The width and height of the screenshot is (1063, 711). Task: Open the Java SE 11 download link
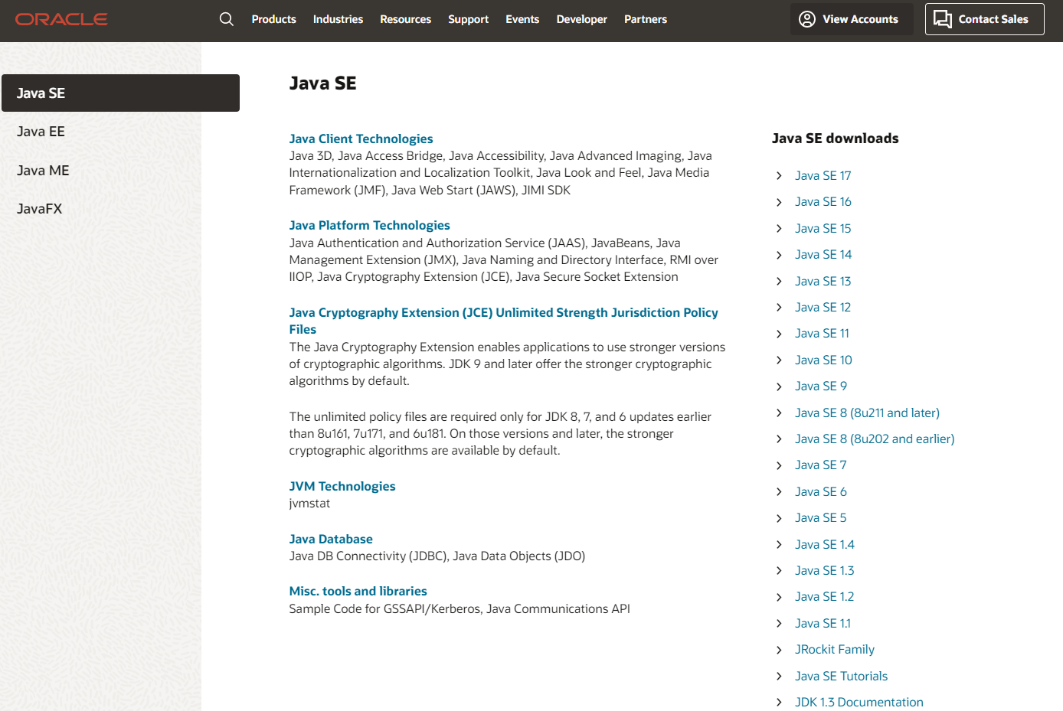822,334
